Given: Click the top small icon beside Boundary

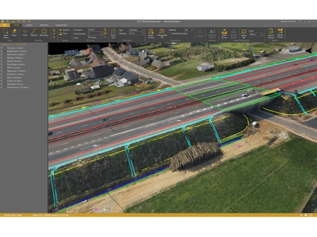Looking at the screenshot, I should click(x=54, y=30).
